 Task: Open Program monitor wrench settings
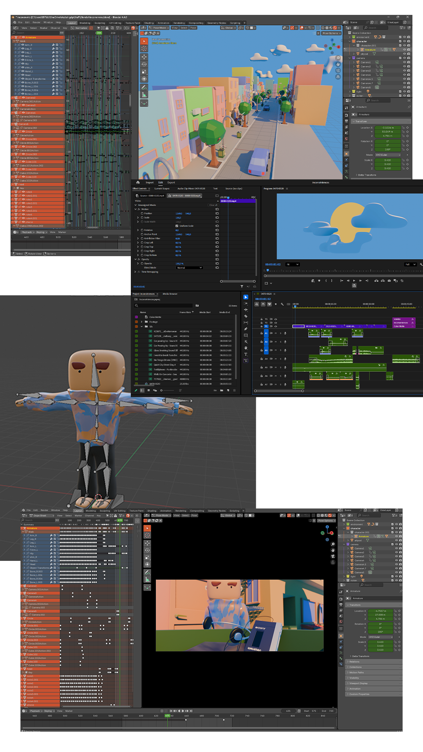421,264
